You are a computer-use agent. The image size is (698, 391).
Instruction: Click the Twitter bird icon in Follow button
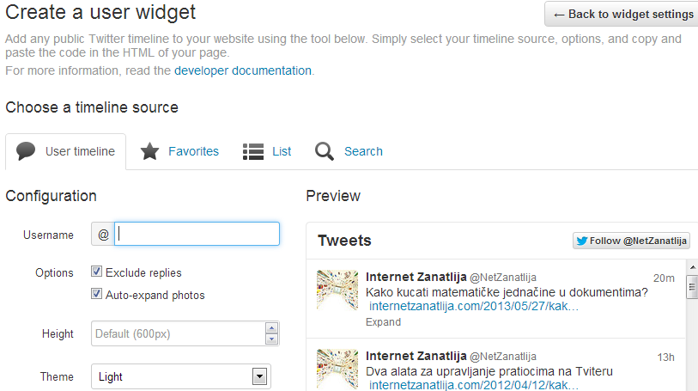tap(582, 241)
